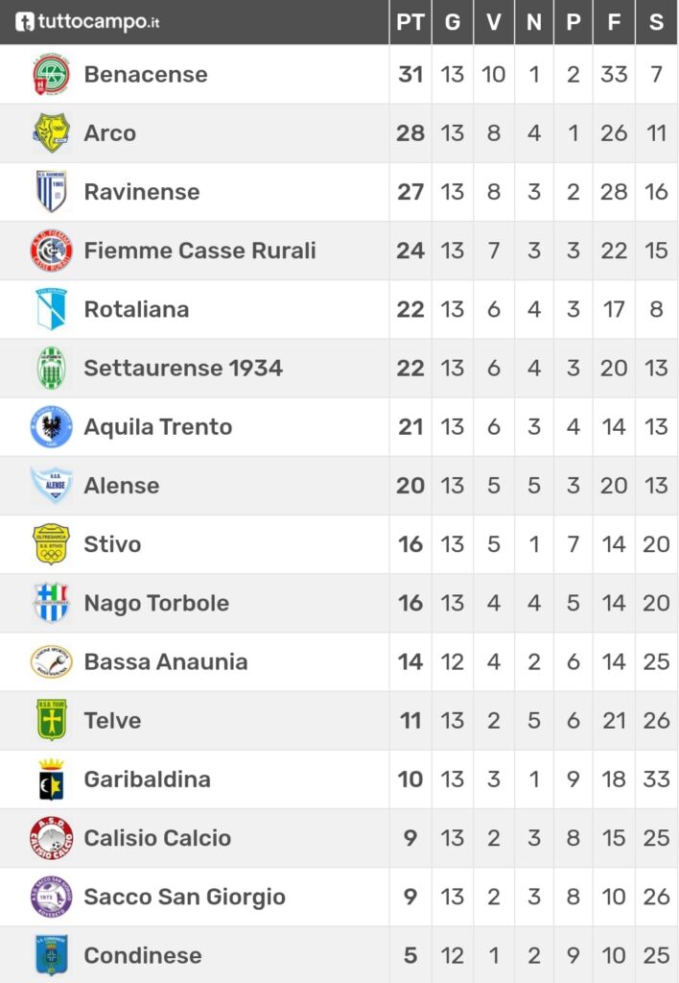Click the tuttocampo.it logo

[87, 22]
